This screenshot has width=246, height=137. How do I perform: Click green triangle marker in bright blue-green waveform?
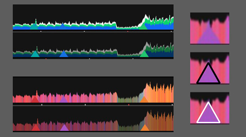coord(143,26)
